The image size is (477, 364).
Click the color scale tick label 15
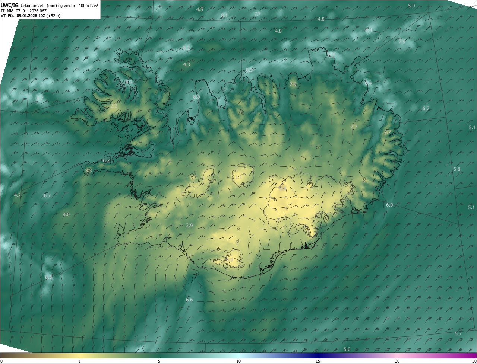coord(318,361)
